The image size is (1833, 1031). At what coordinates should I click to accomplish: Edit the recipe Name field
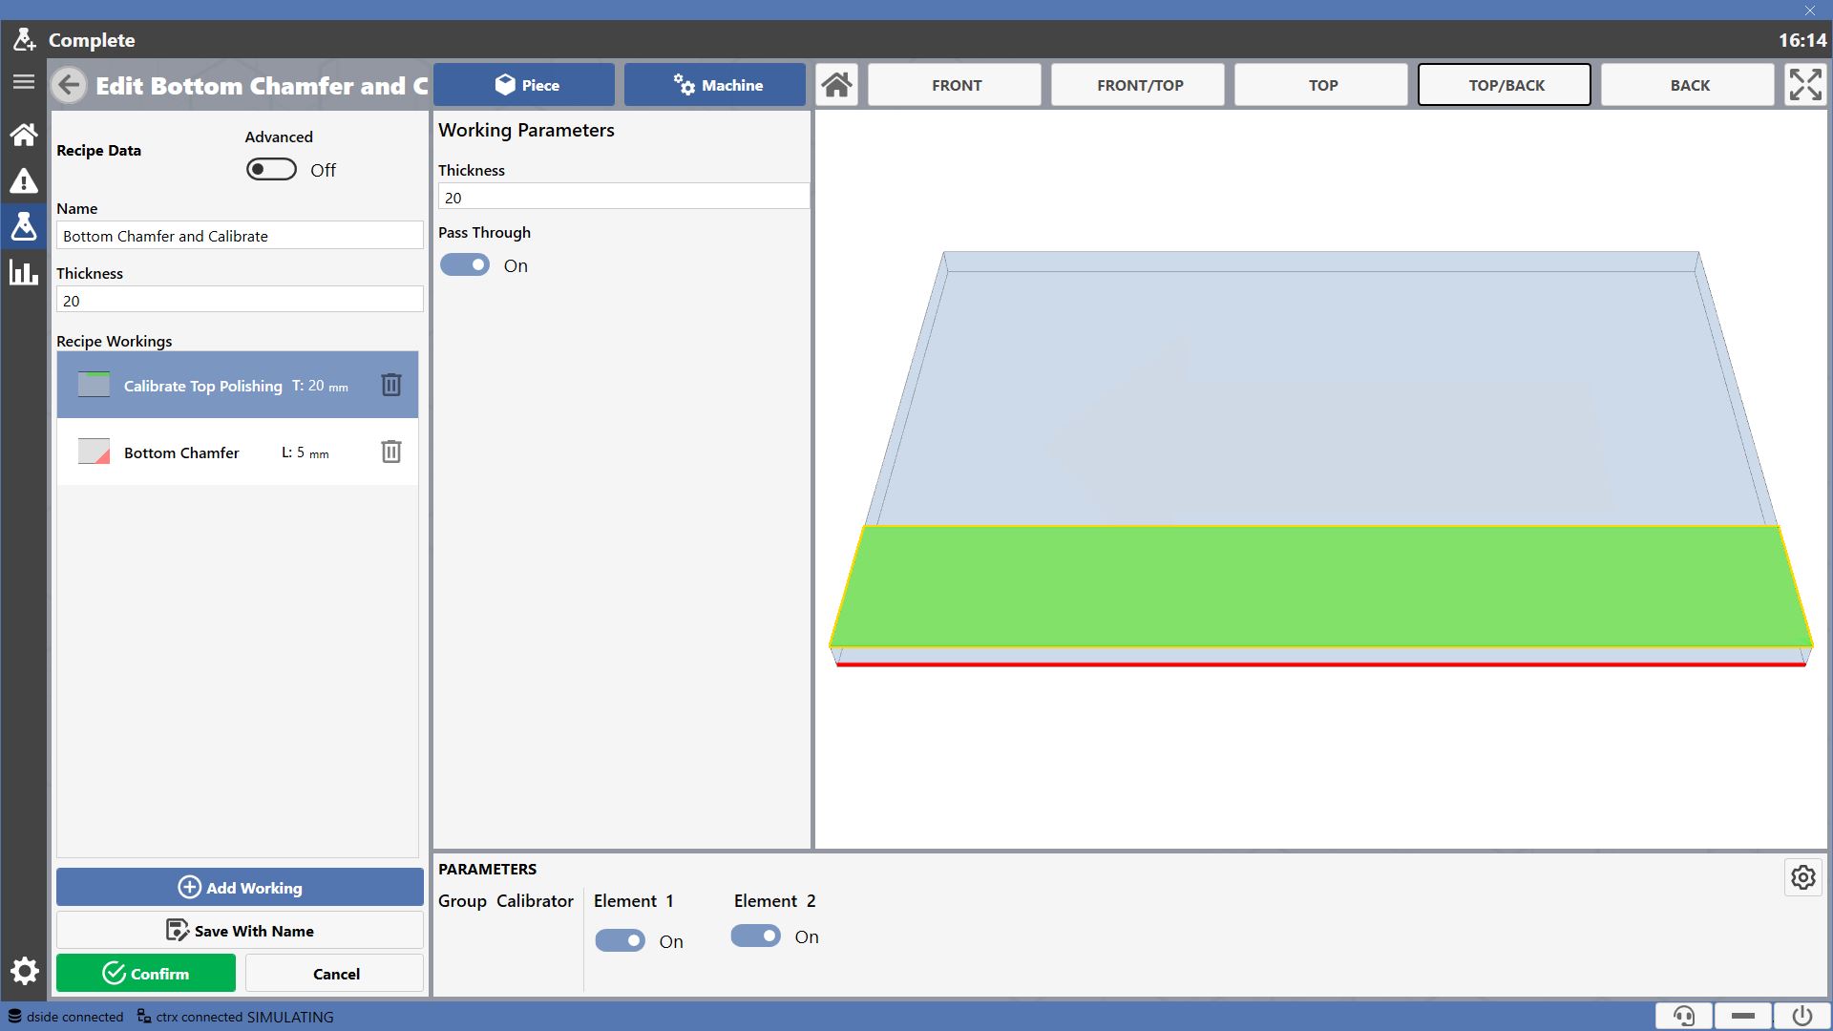point(240,236)
